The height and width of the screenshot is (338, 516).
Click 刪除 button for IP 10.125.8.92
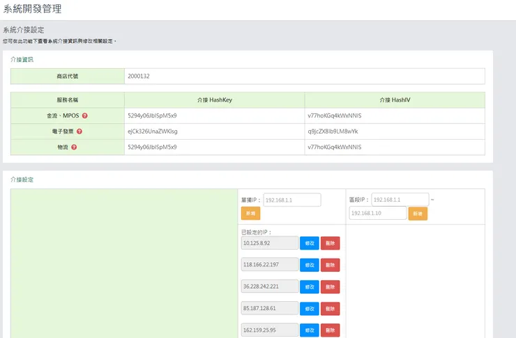[x=330, y=243]
